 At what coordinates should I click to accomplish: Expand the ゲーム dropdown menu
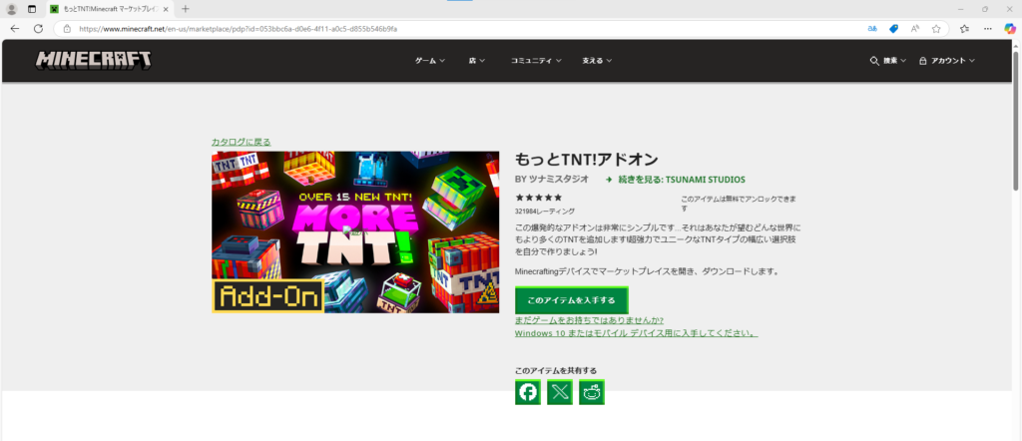430,61
